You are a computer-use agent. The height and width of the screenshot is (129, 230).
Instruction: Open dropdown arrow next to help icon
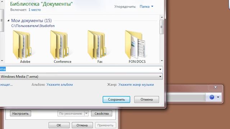pos(218,97)
